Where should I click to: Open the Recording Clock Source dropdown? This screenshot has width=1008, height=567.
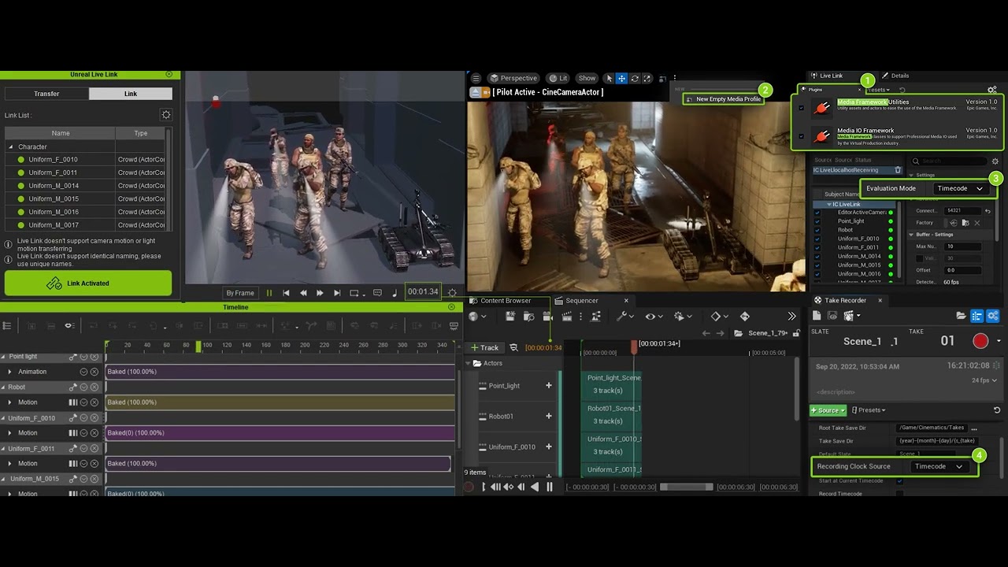coord(938,466)
